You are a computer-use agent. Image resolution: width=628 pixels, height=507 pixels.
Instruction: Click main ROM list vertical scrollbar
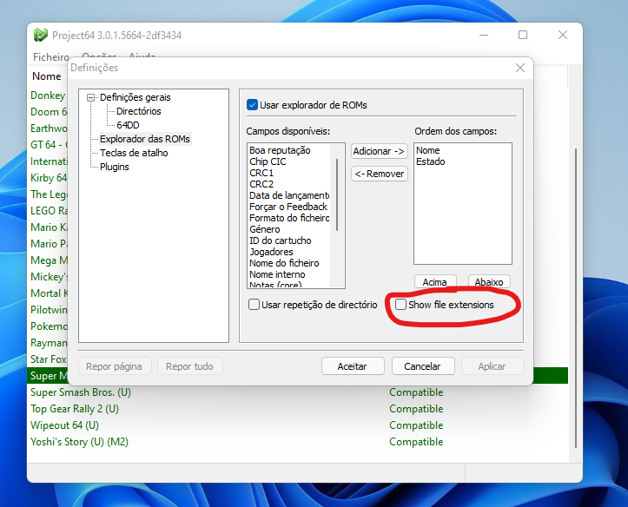(576, 298)
